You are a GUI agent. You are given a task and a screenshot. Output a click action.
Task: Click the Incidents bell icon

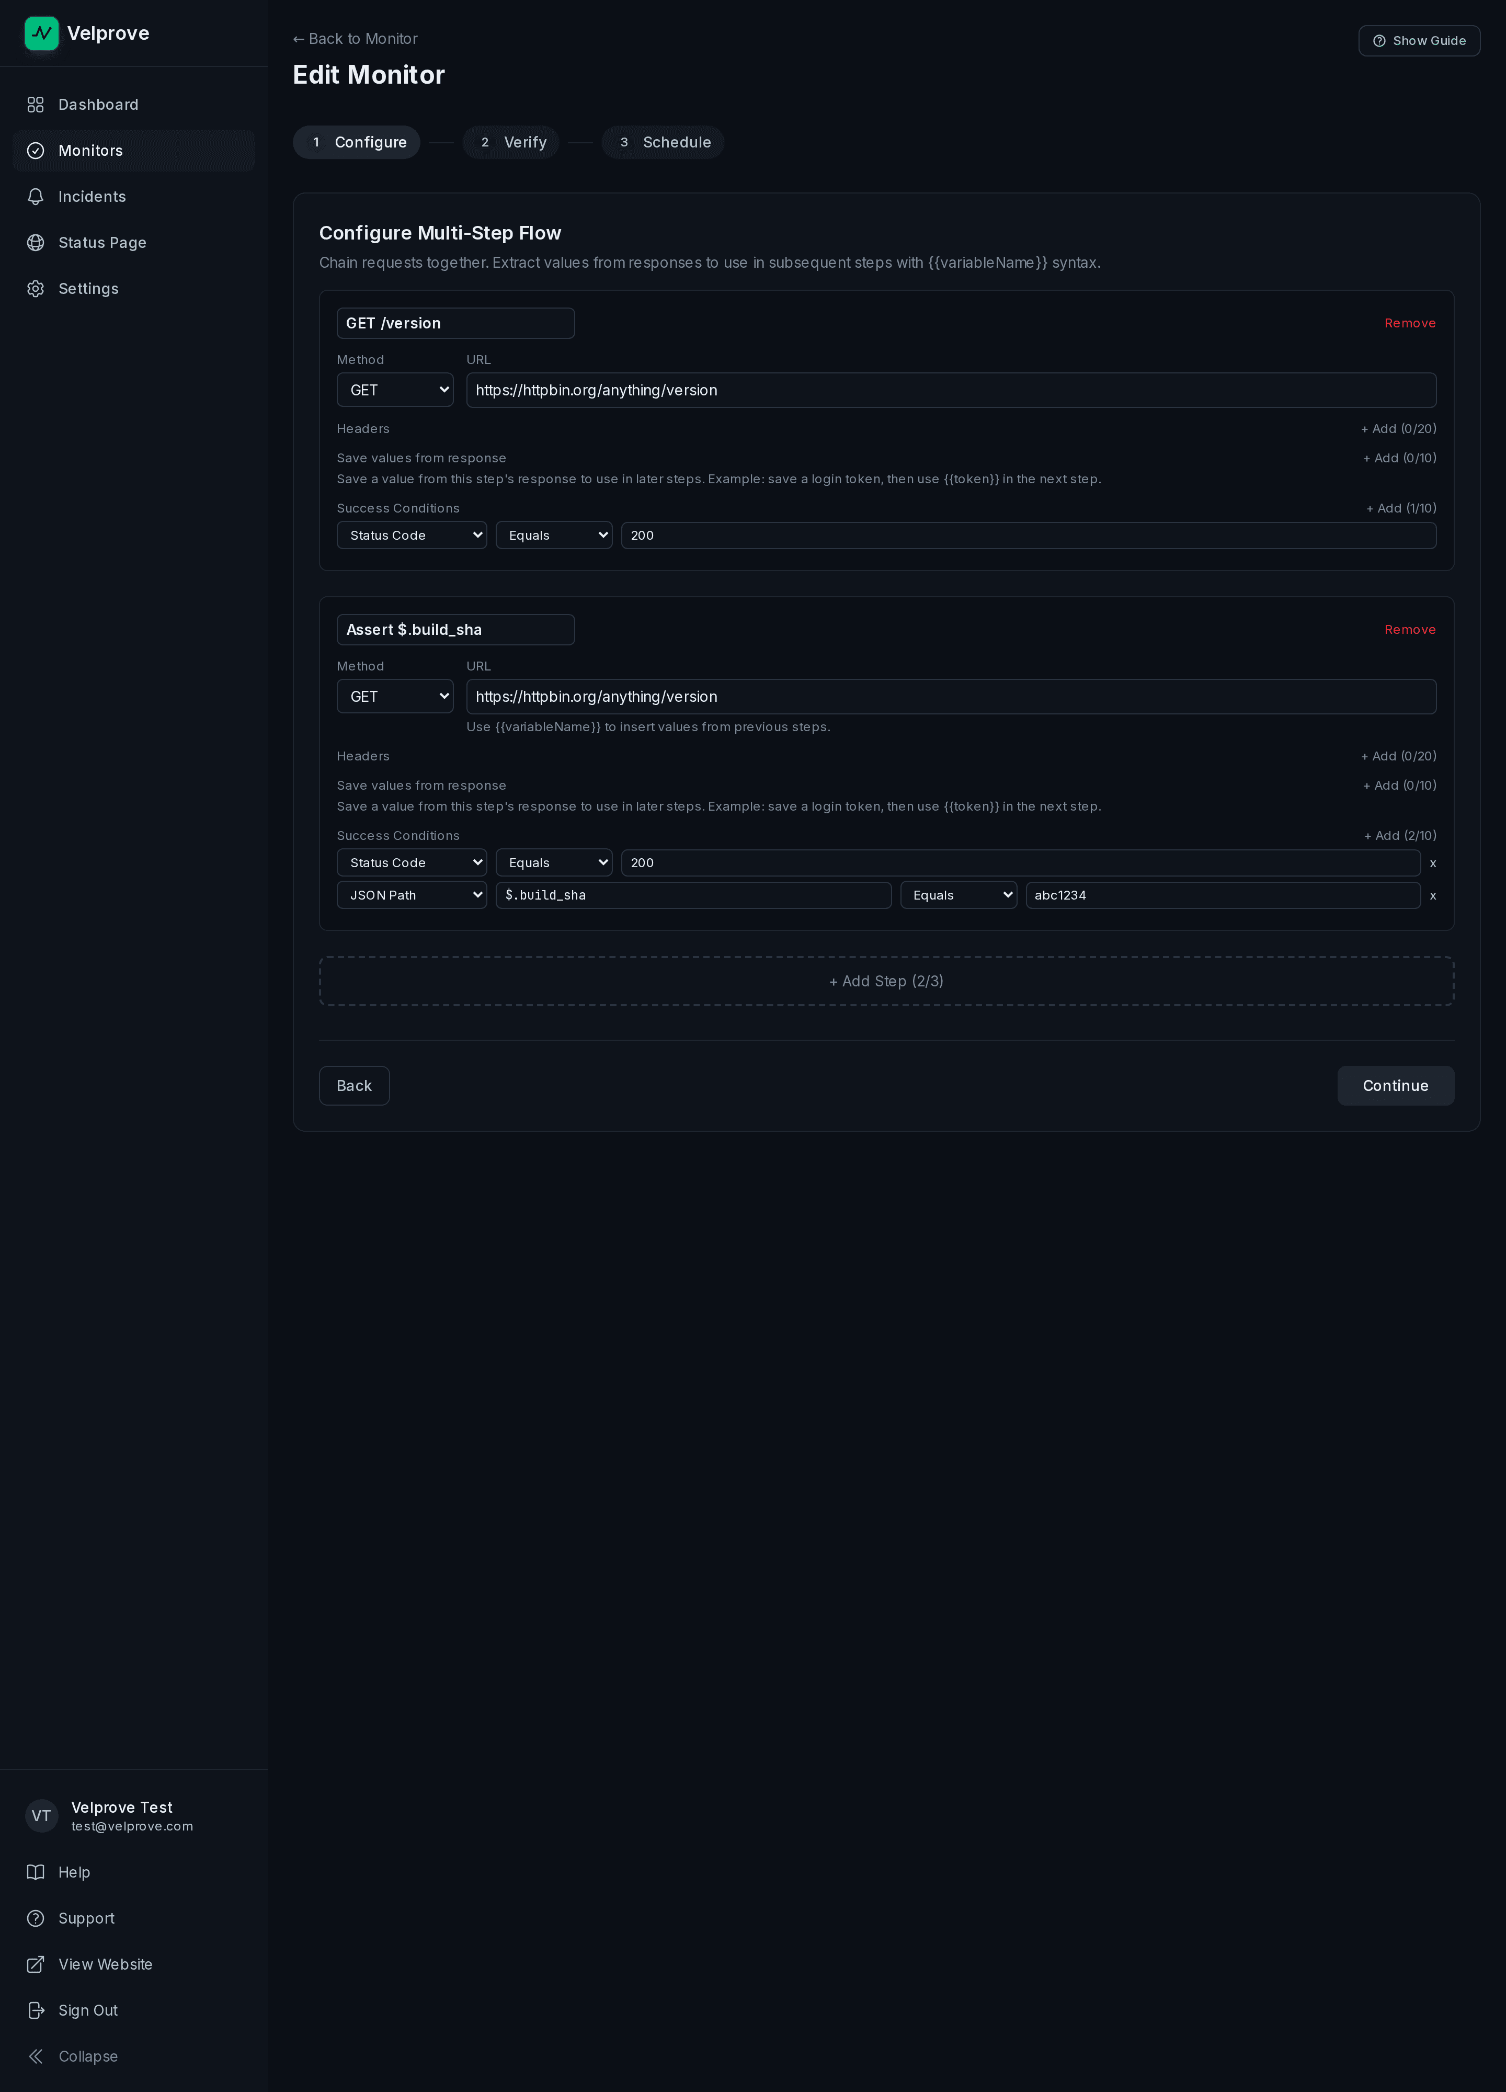click(36, 197)
